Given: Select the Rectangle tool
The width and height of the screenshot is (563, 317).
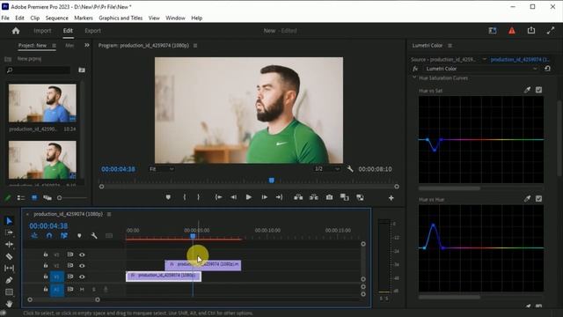Looking at the screenshot, I should (9, 291).
